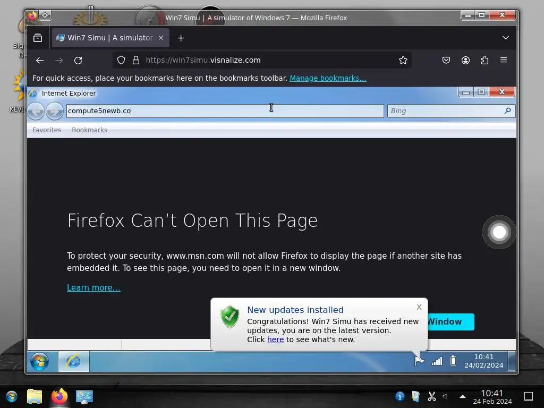Click Show desktop strip in simulator
This screenshot has height=408, width=544.
tap(512, 361)
